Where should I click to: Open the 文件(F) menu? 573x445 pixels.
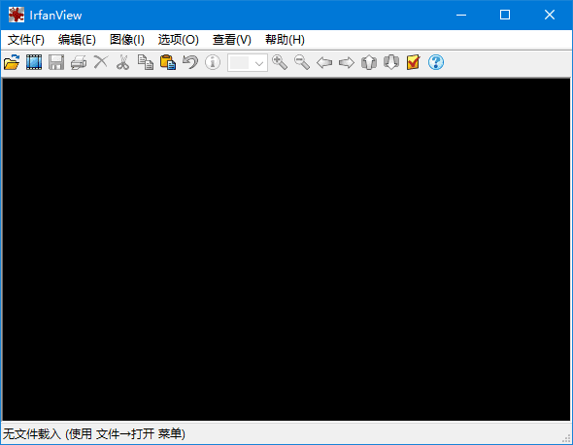point(26,40)
